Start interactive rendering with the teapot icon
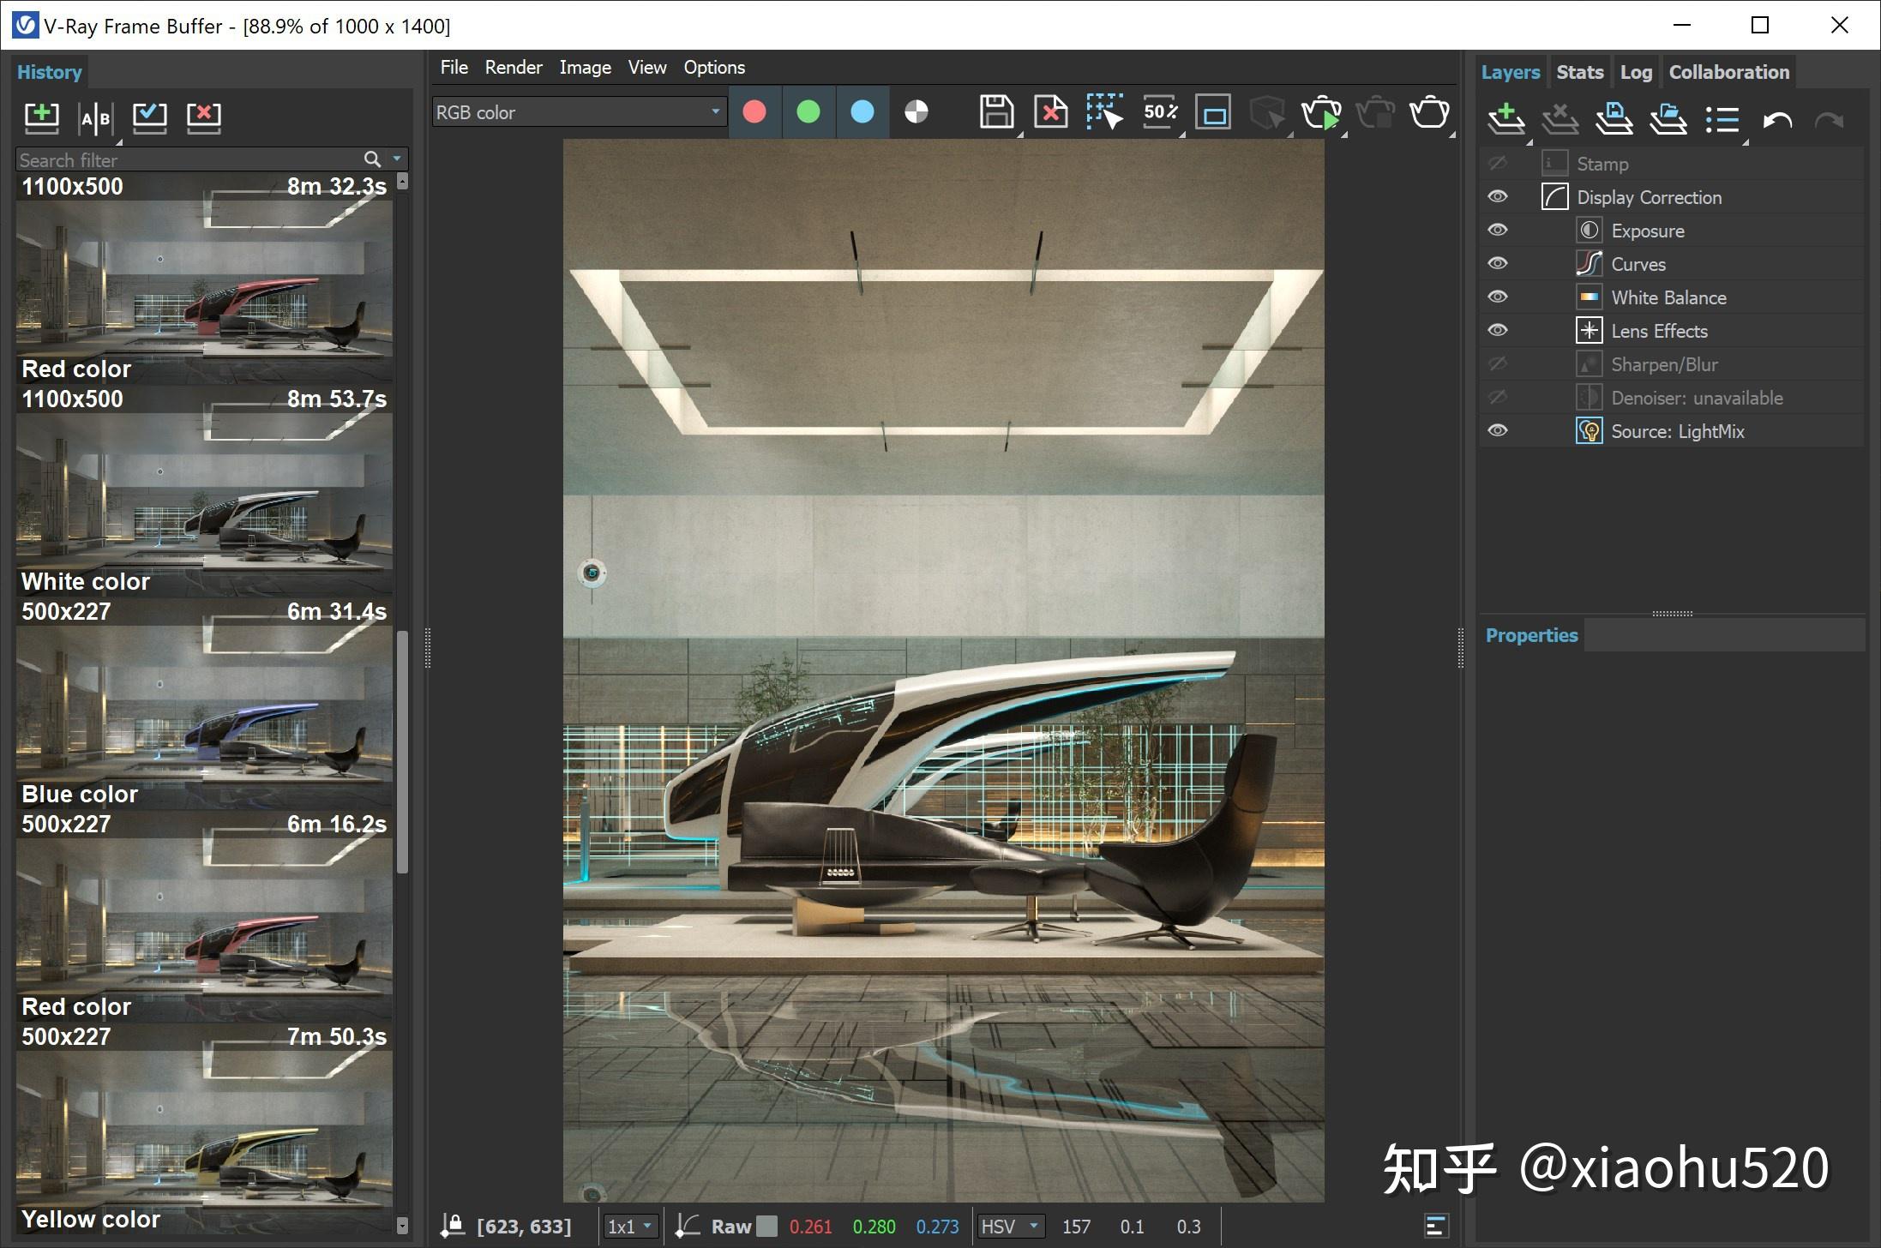Viewport: 1881px width, 1248px height. click(1323, 112)
